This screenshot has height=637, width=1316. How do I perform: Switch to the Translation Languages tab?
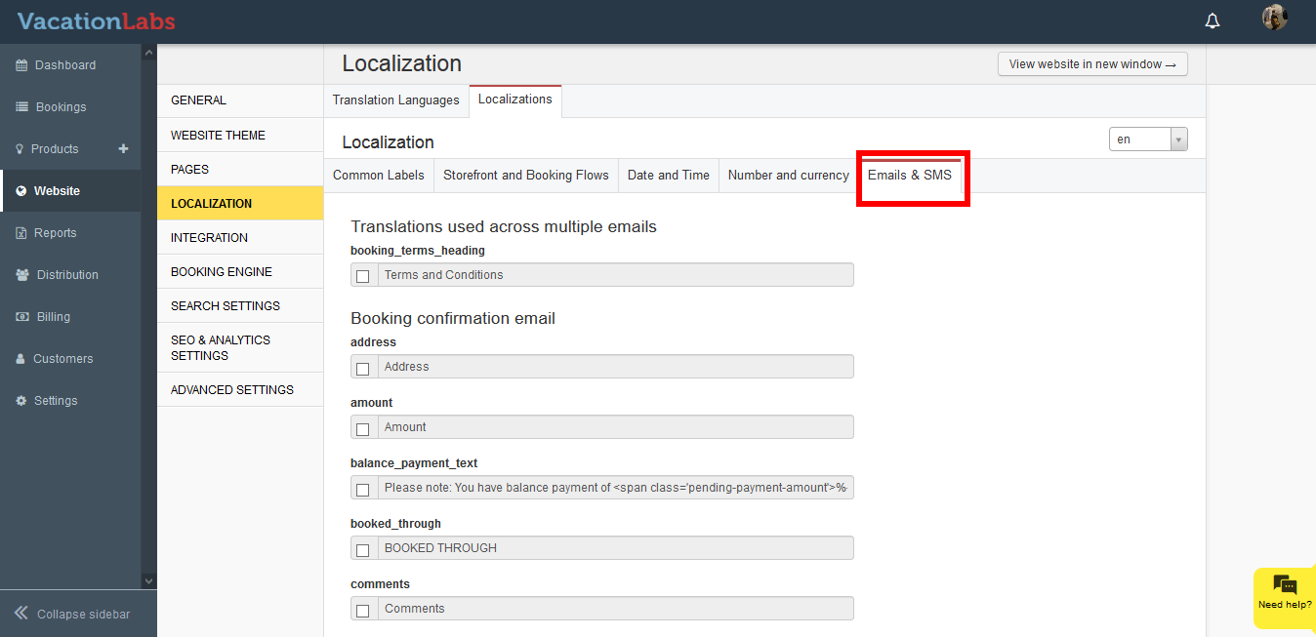(395, 100)
